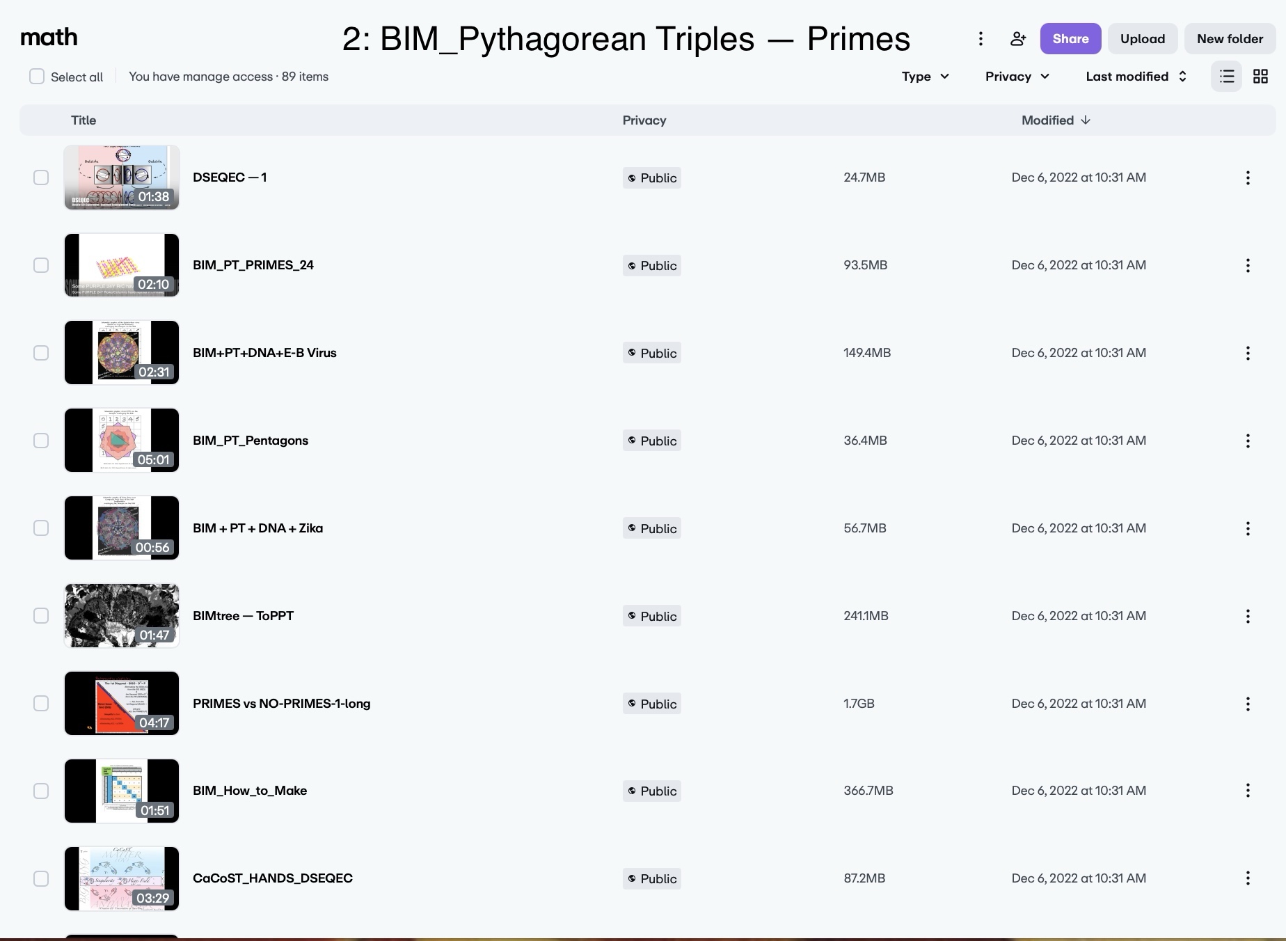Switch to list view layout

[x=1227, y=77]
